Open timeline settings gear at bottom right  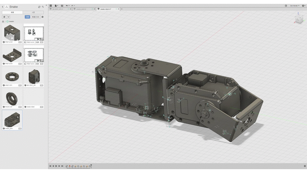click(x=305, y=166)
